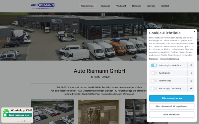Screen dimensions: 199x124
Task: Expand Unbedingt erforderlich details arrow
Action: point(191,65)
